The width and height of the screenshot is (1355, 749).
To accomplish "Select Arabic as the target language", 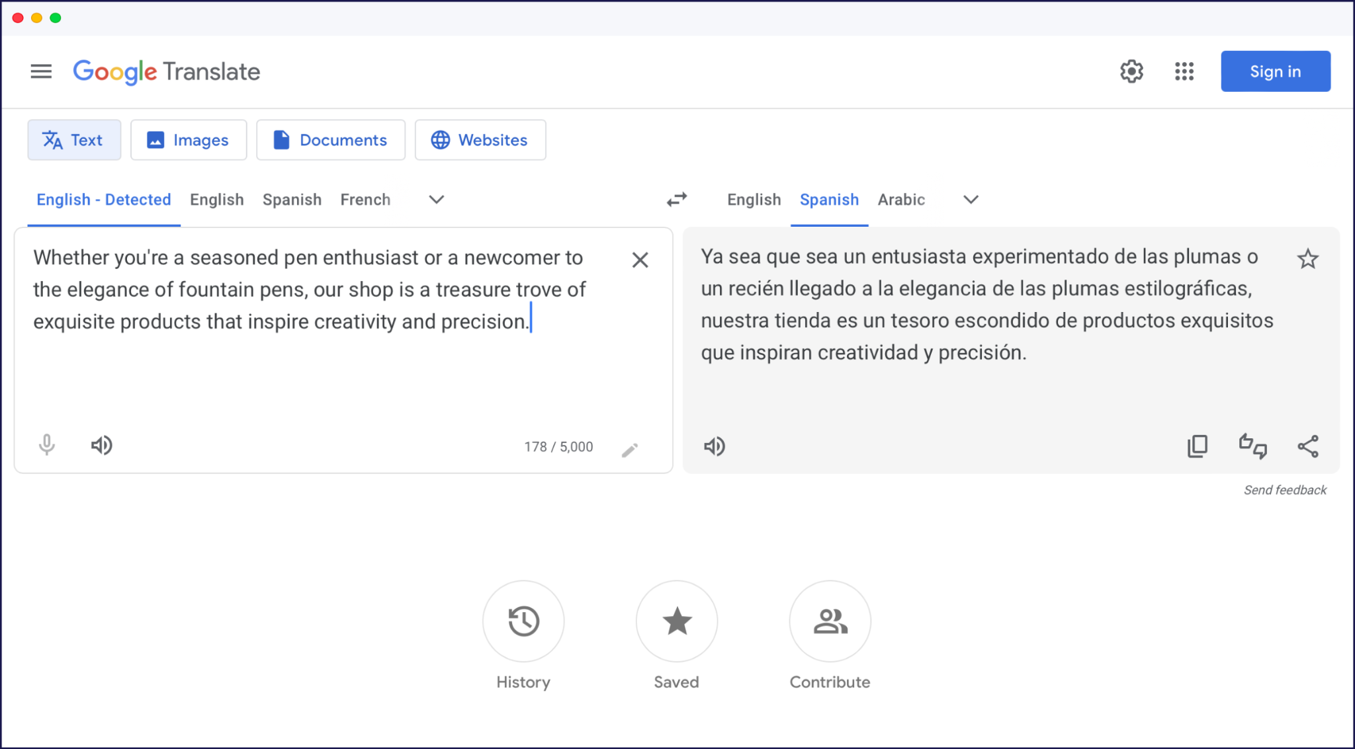I will tap(901, 200).
